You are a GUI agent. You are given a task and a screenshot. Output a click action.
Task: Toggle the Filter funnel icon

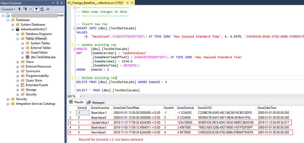(x=36, y=9)
